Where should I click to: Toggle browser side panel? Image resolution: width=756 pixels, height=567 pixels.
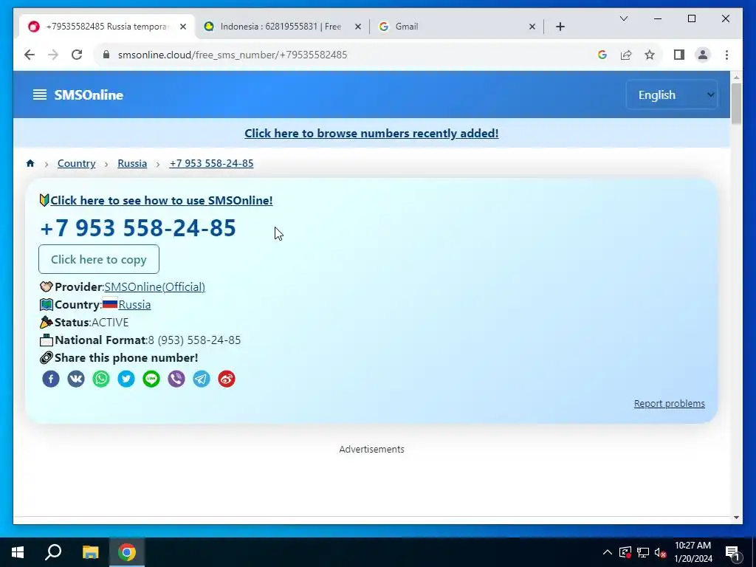point(679,55)
